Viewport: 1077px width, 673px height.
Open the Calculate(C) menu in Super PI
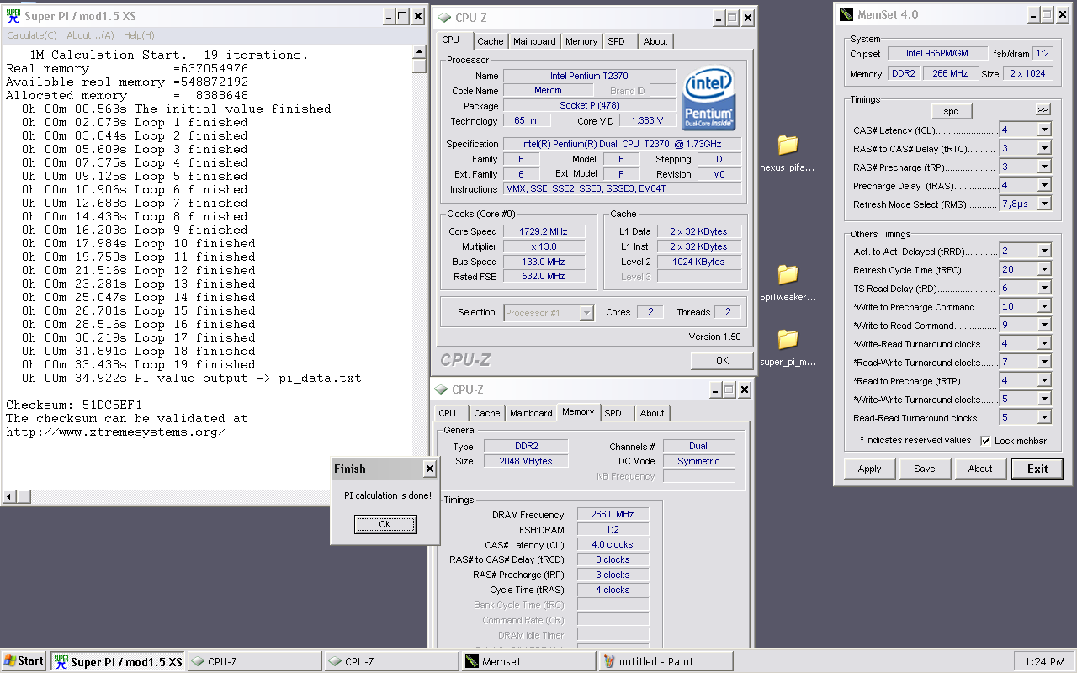(x=32, y=35)
